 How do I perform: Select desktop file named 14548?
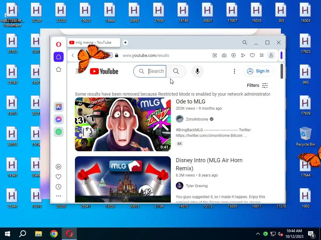[x=12, y=167]
